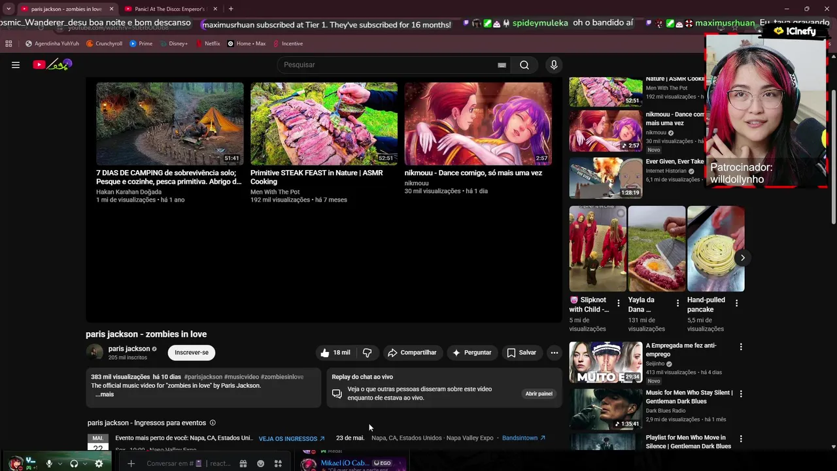Open the Abrir painel chat replay button
The image size is (837, 471).
(539, 394)
